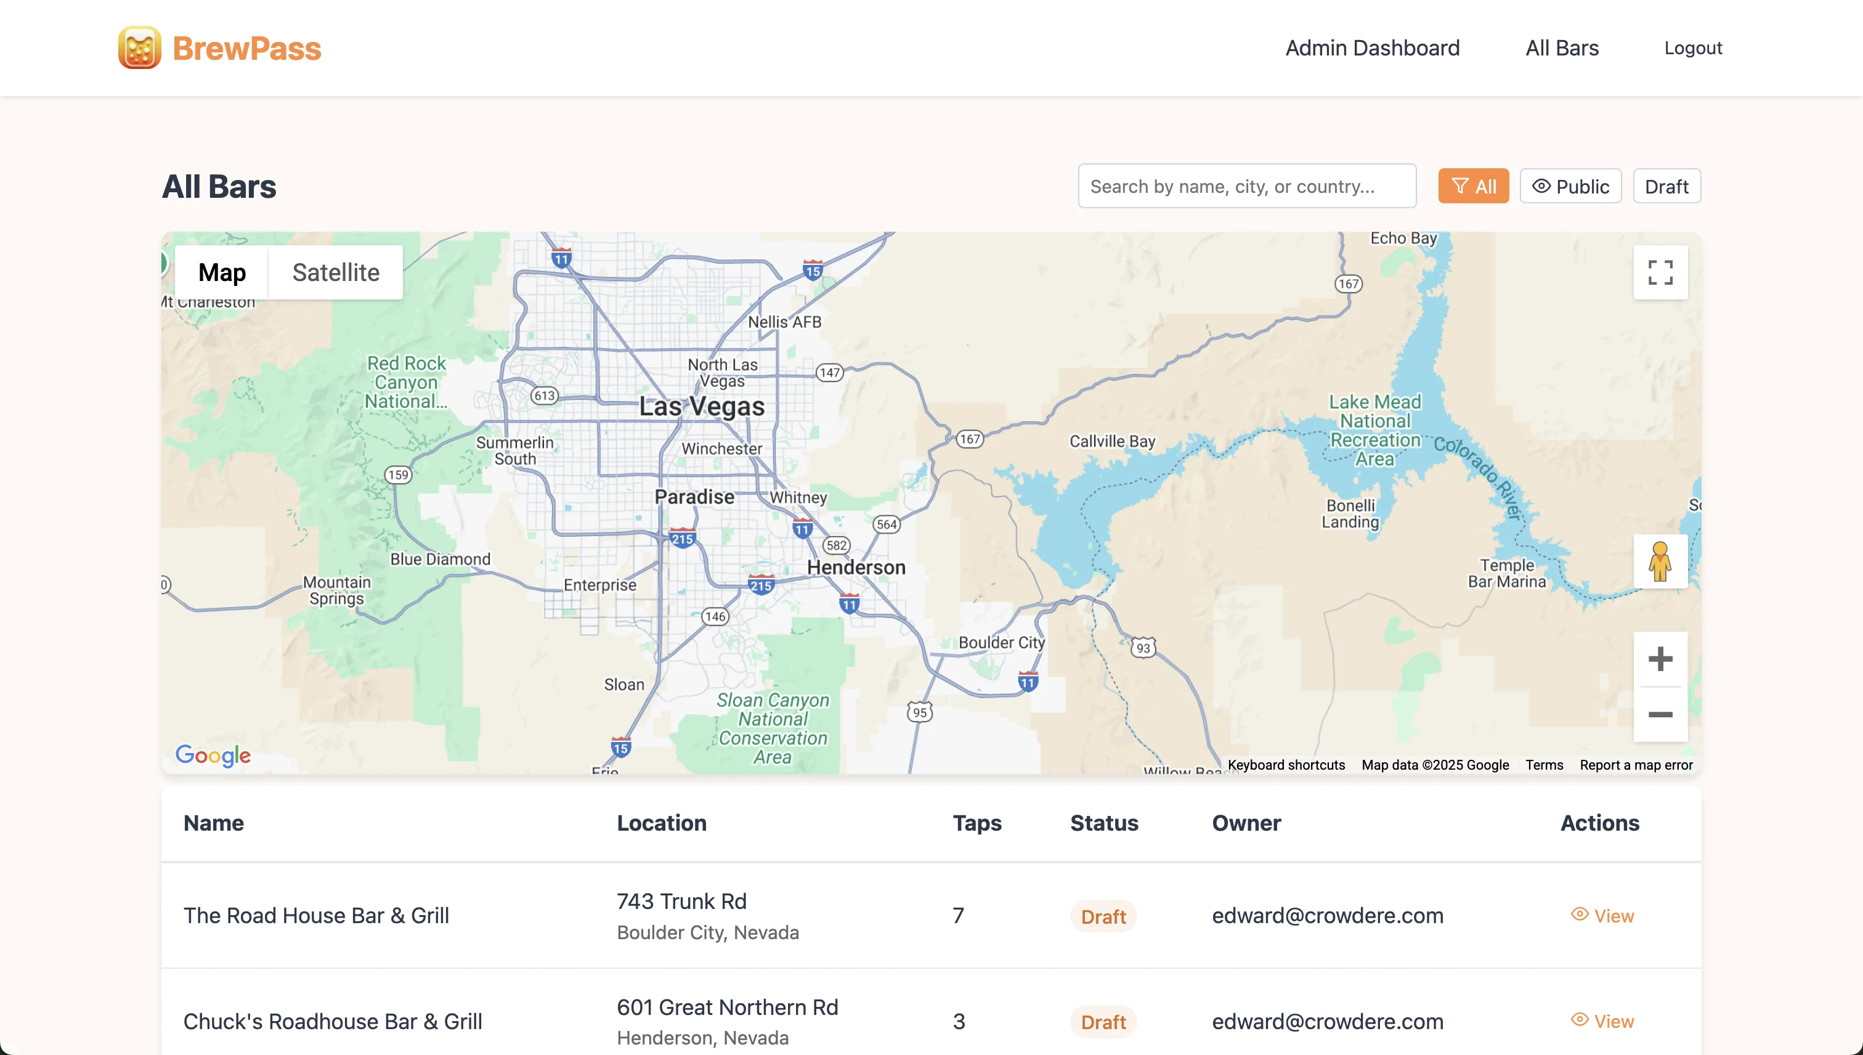Screen dimensions: 1863x1055
Task: Zoom in on the map
Action: click(x=1660, y=658)
